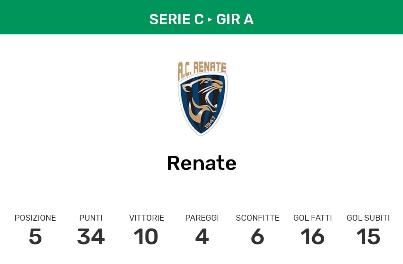Select the Renate team name heading
Image resolution: width=403 pixels, height=264 pixels.
click(202, 163)
